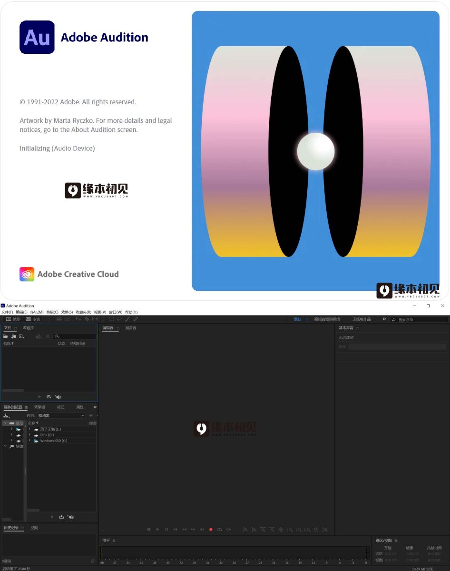Screen dimensions: 450x571
Task: Toggle Loop Playback in the editor transport
Action: coord(219,530)
